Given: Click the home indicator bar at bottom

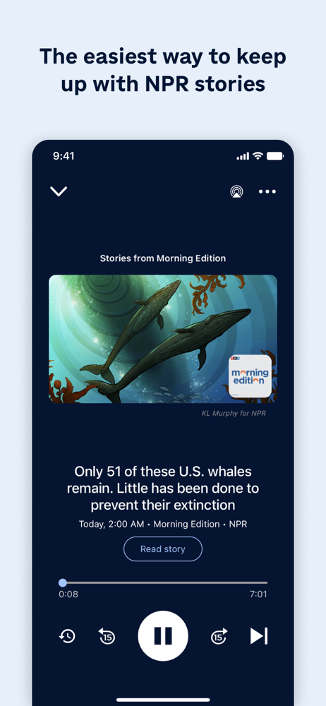Looking at the screenshot, I should pyautogui.click(x=163, y=700).
